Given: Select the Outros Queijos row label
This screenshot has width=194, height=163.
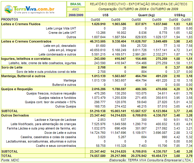Looking at the screenshot, I should pos(66,106).
